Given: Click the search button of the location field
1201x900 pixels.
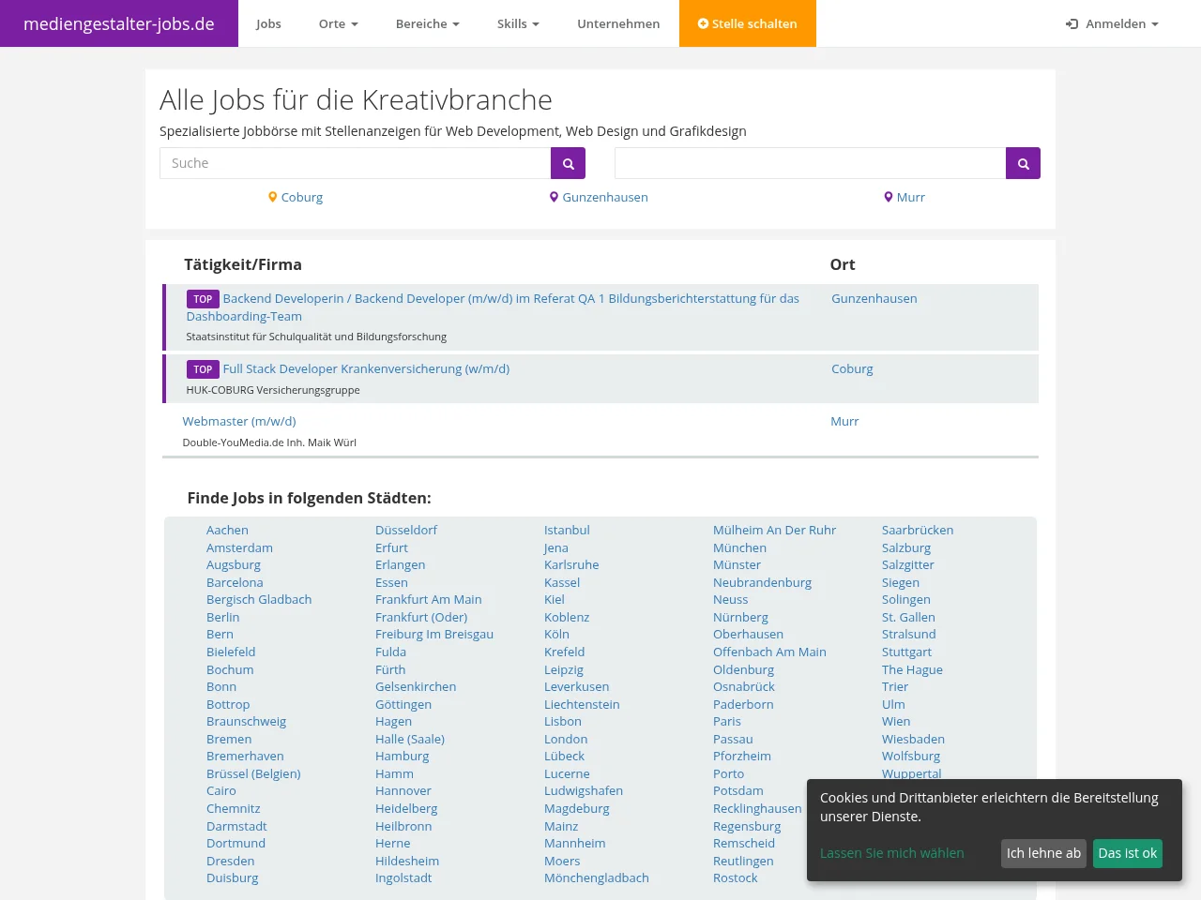Looking at the screenshot, I should (x=1023, y=163).
